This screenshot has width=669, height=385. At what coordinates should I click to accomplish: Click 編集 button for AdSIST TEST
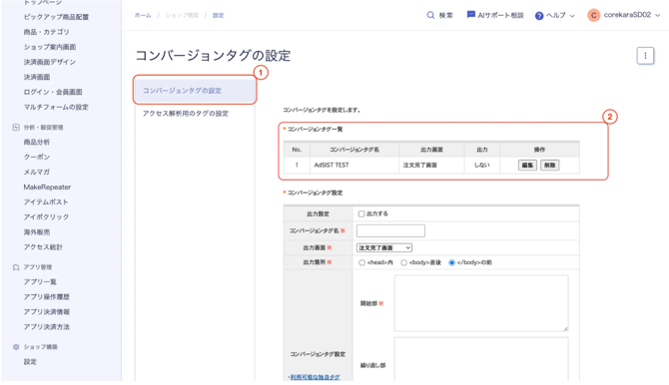(x=527, y=166)
